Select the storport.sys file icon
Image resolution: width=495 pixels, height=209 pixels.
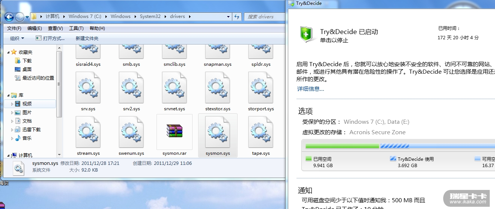pyautogui.click(x=261, y=87)
